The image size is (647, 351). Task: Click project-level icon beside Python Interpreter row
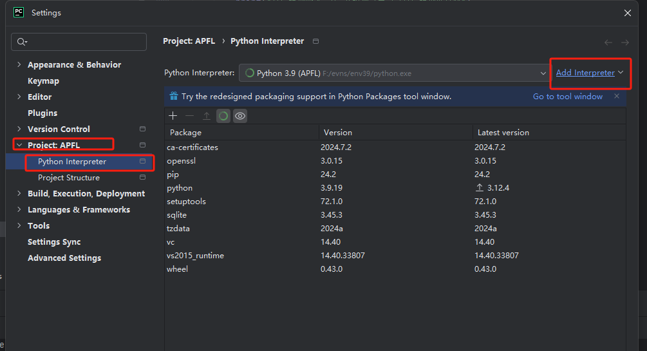[142, 161]
